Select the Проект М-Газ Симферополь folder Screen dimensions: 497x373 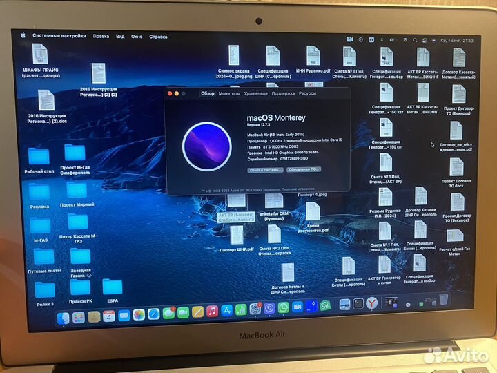coord(75,160)
